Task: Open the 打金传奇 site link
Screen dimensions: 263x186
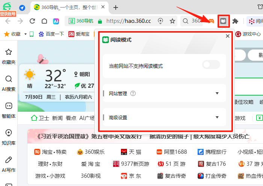Action: [212, 176]
